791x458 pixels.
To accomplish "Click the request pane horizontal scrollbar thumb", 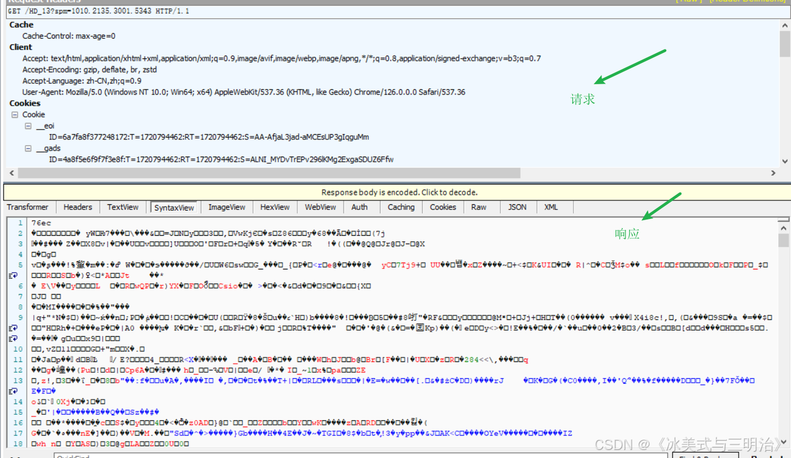I will coord(269,173).
